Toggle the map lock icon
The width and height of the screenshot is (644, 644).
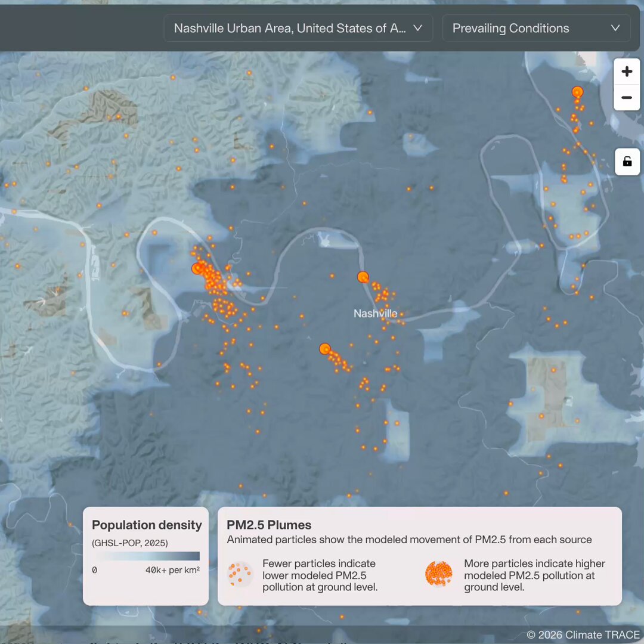point(627,162)
